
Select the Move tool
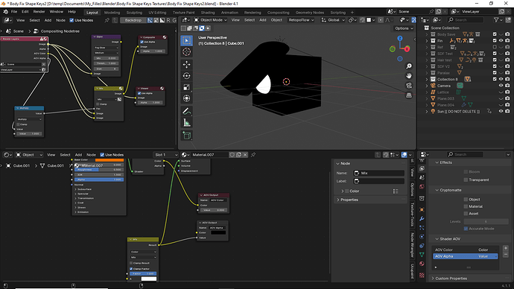tap(186, 64)
